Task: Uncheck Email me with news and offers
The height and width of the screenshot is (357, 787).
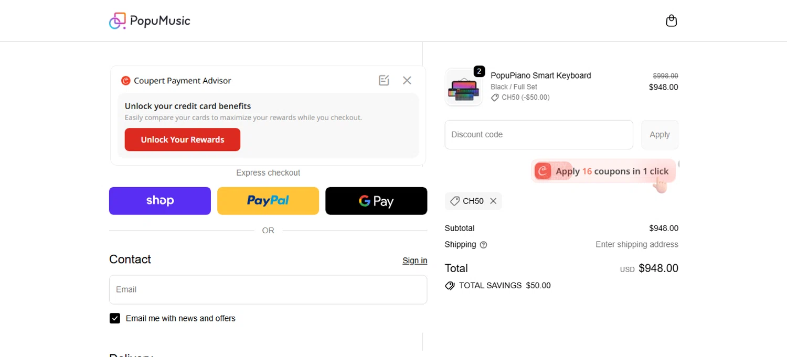Action: point(115,318)
